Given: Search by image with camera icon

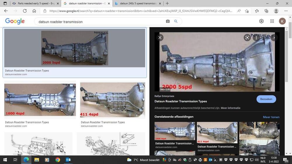Looking at the screenshot, I should coord(168,21).
